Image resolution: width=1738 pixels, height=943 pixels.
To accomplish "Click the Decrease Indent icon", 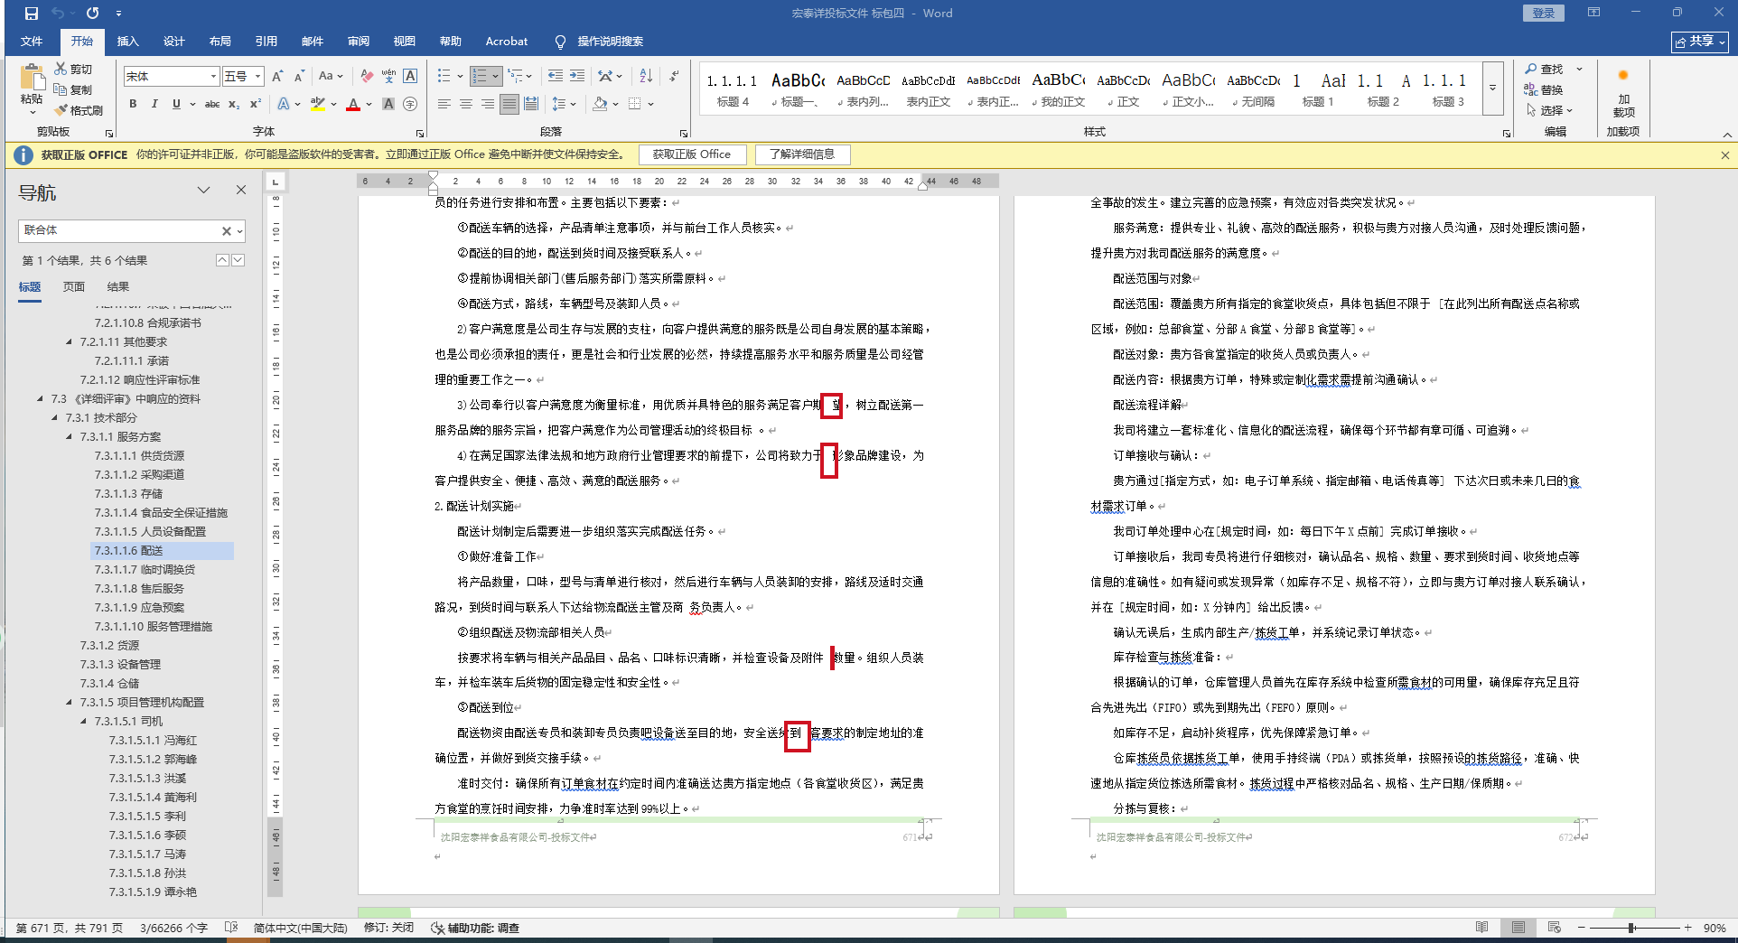I will pyautogui.click(x=556, y=77).
